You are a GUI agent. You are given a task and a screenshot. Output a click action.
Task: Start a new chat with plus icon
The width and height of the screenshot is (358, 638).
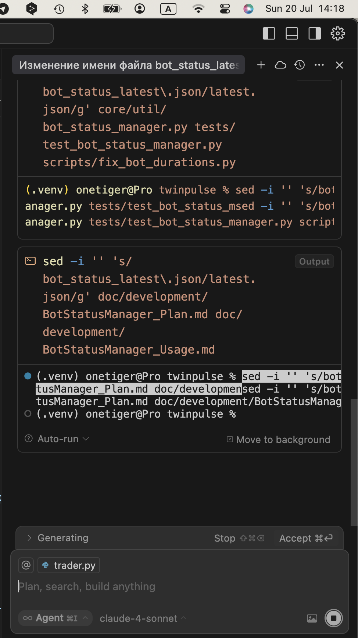tap(261, 65)
